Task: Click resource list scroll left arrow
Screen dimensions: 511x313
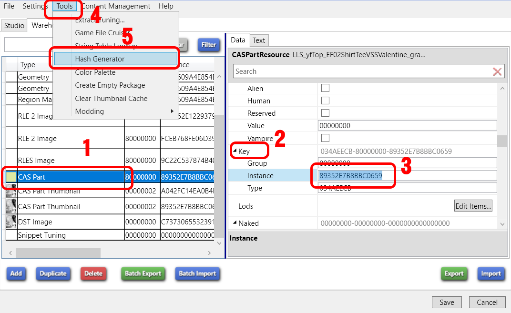Action: click(x=10, y=253)
